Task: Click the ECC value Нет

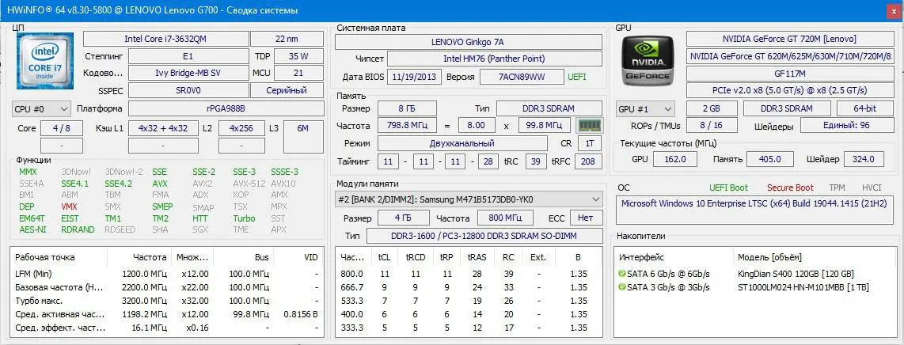Action: (x=587, y=218)
